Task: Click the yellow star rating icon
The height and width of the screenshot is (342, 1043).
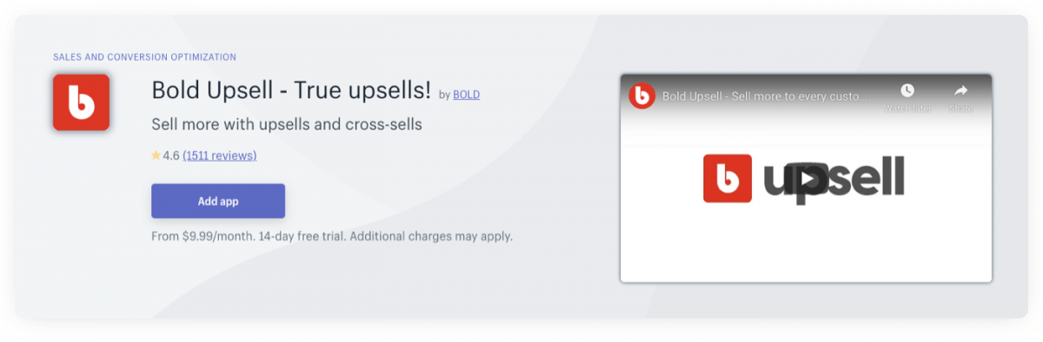Action: click(x=156, y=155)
